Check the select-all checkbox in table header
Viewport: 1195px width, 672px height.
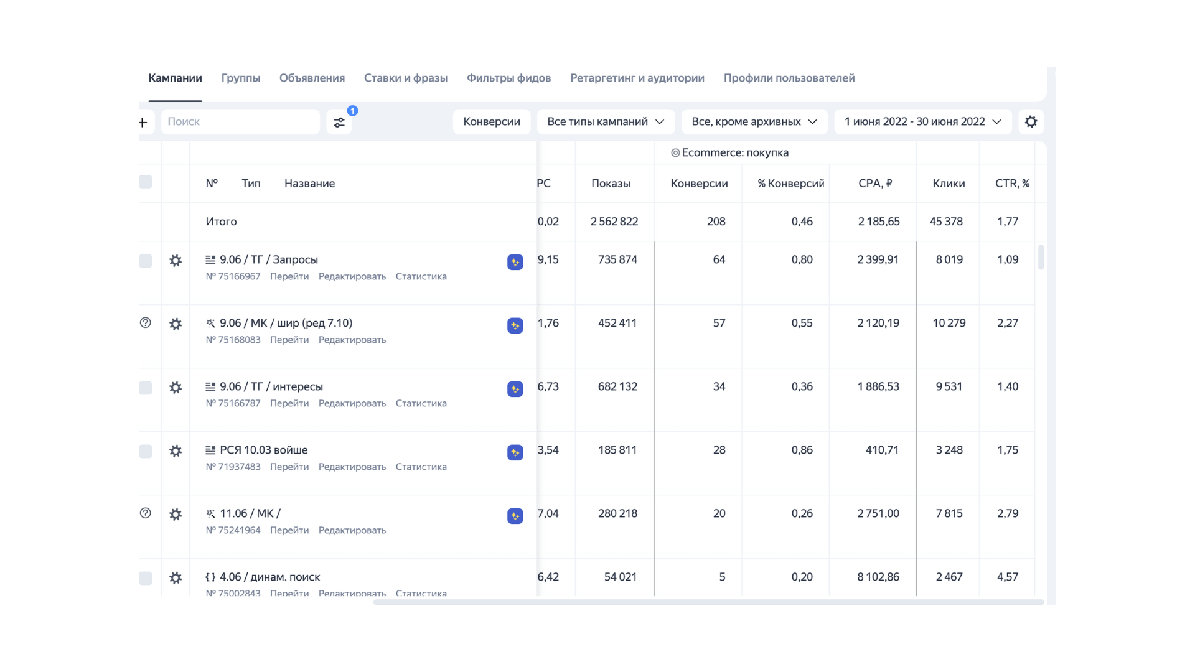click(x=146, y=182)
